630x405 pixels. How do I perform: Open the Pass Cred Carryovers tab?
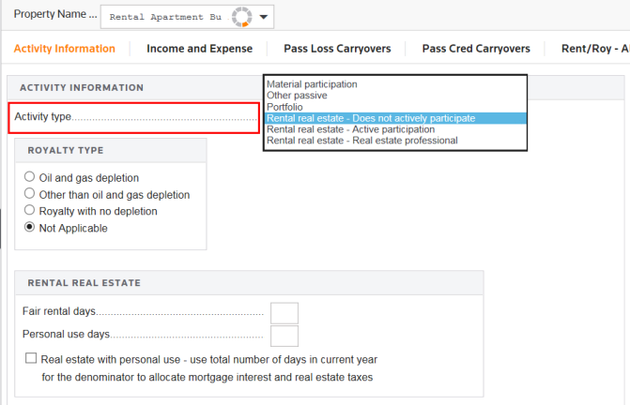476,49
